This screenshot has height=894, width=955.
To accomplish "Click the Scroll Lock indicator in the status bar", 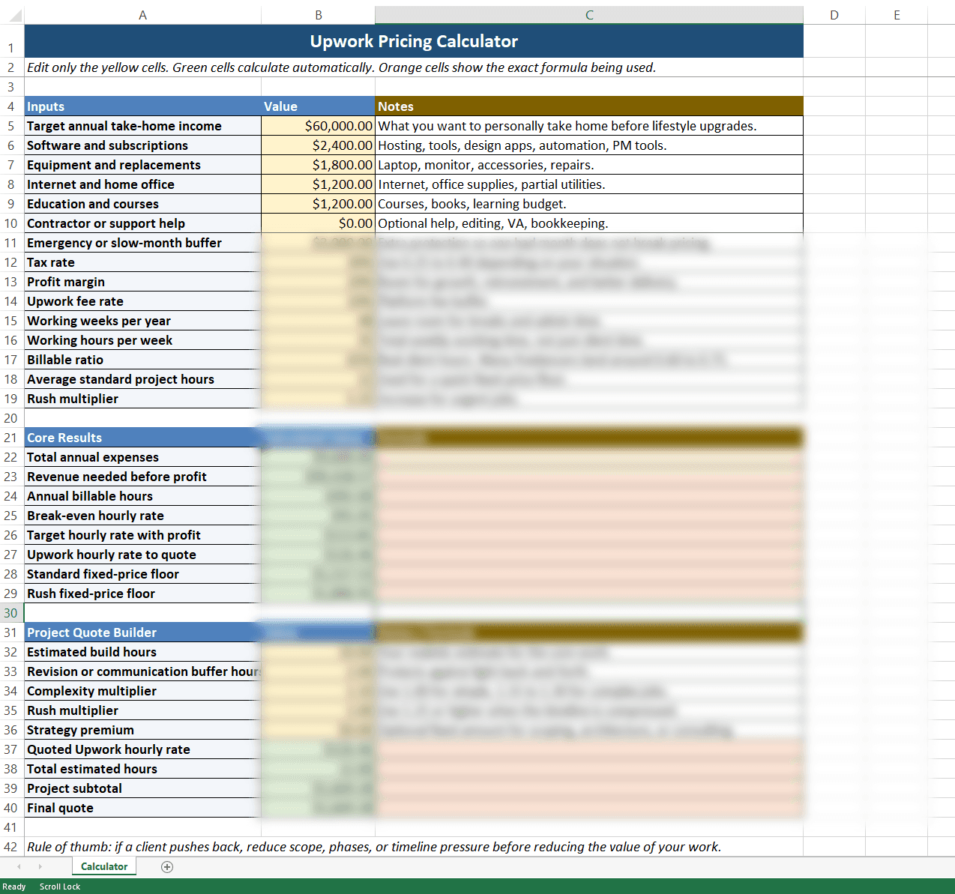I will point(60,887).
